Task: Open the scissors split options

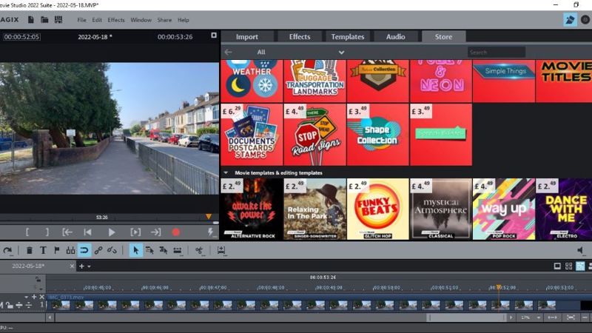Action: click(199, 250)
